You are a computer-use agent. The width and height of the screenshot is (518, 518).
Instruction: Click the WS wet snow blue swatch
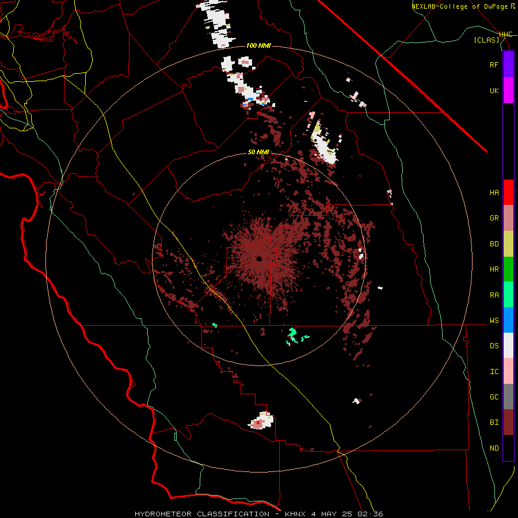(x=508, y=320)
